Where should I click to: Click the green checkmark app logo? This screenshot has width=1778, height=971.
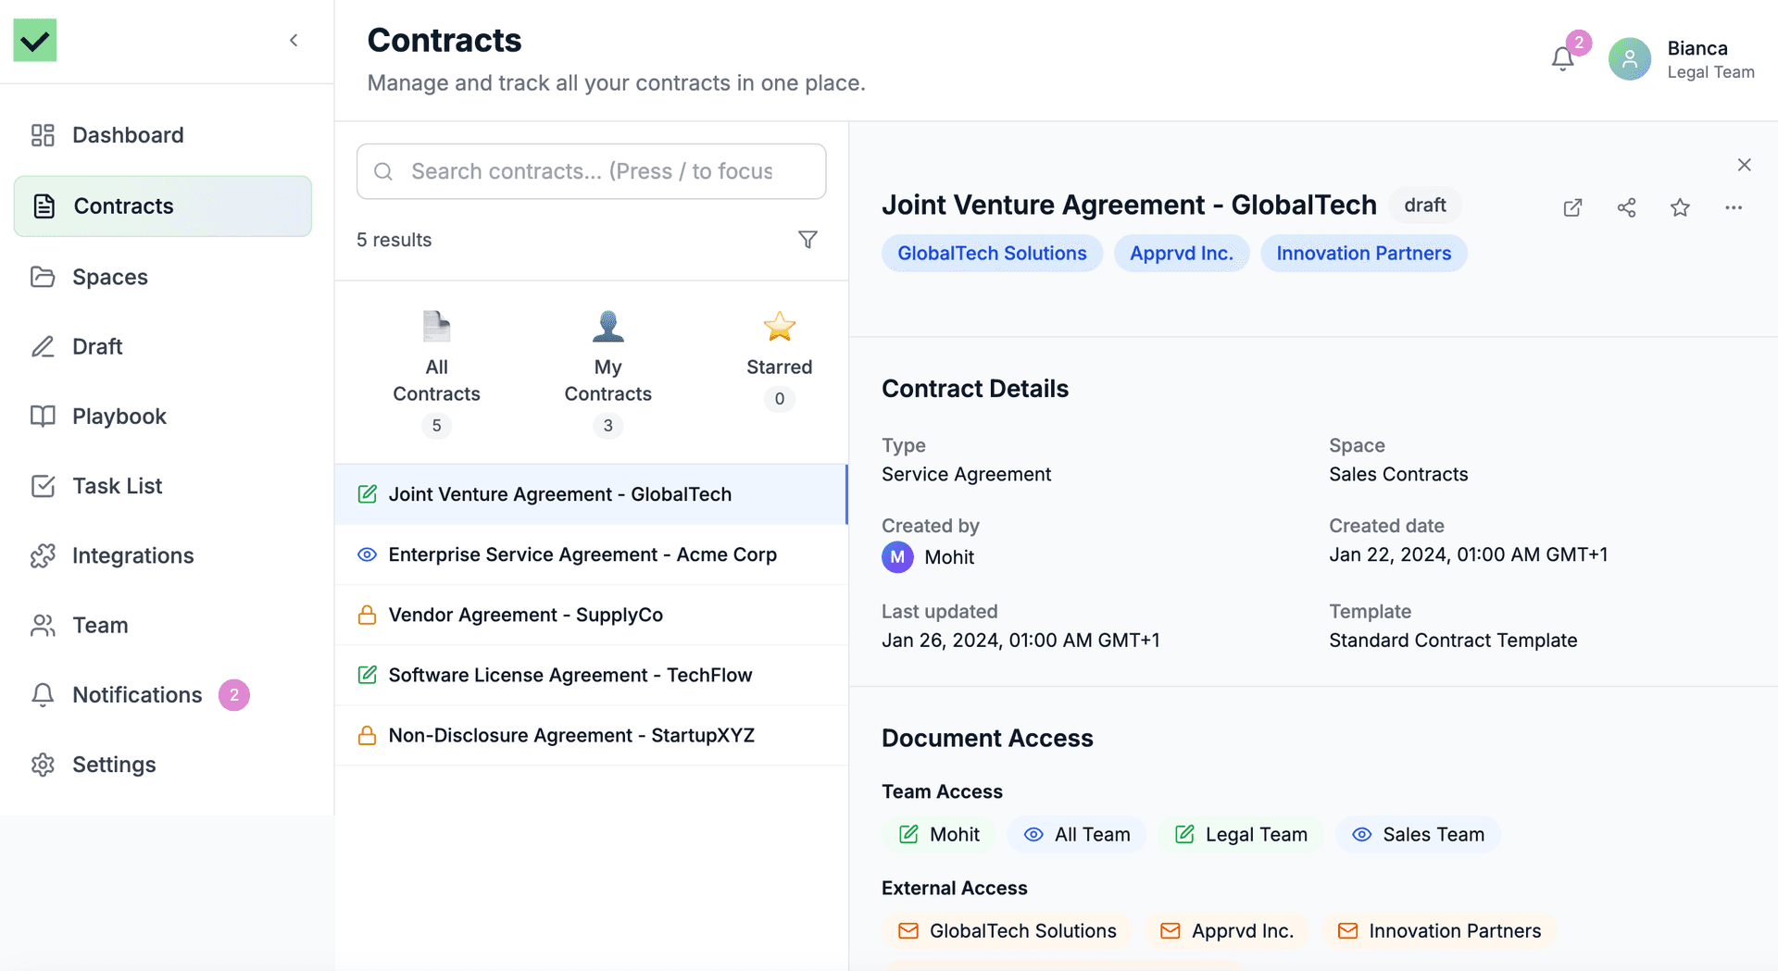pos(35,40)
